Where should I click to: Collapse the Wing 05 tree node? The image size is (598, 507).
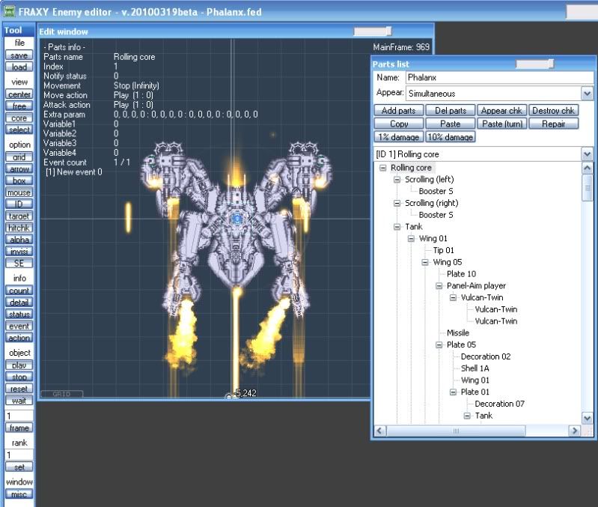pyautogui.click(x=425, y=262)
